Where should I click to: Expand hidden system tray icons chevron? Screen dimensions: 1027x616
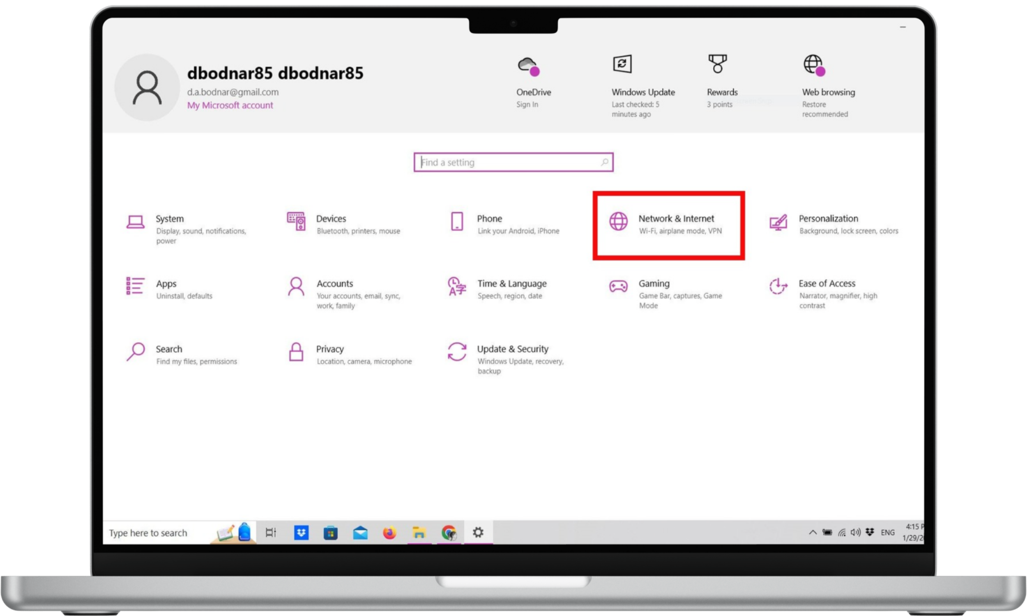click(813, 533)
